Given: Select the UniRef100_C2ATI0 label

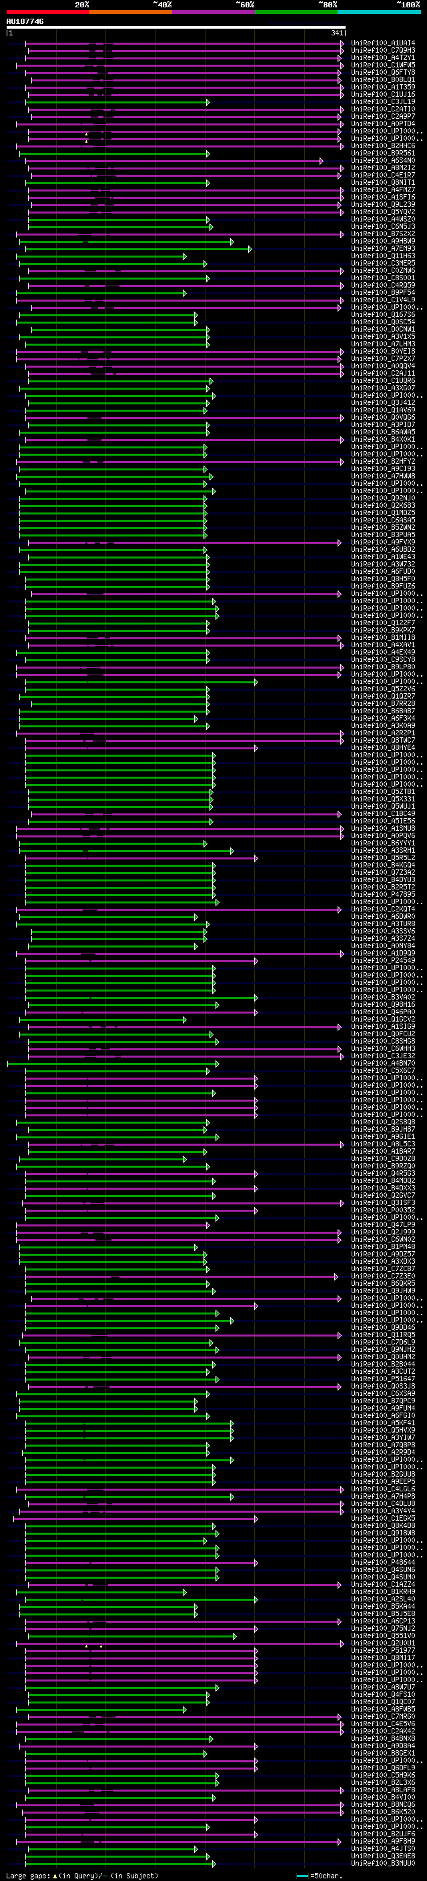Looking at the screenshot, I should coord(383,109).
